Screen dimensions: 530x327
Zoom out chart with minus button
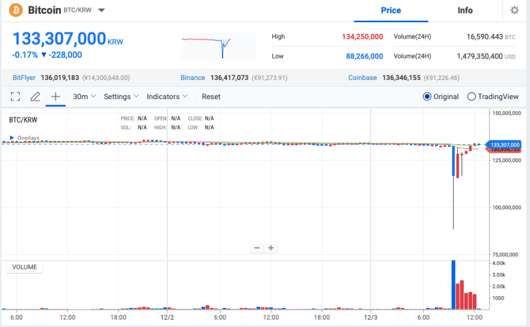[x=257, y=248]
